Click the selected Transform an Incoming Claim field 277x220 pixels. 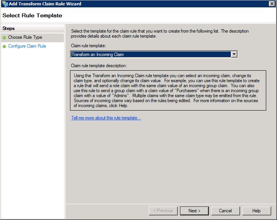coord(151,55)
